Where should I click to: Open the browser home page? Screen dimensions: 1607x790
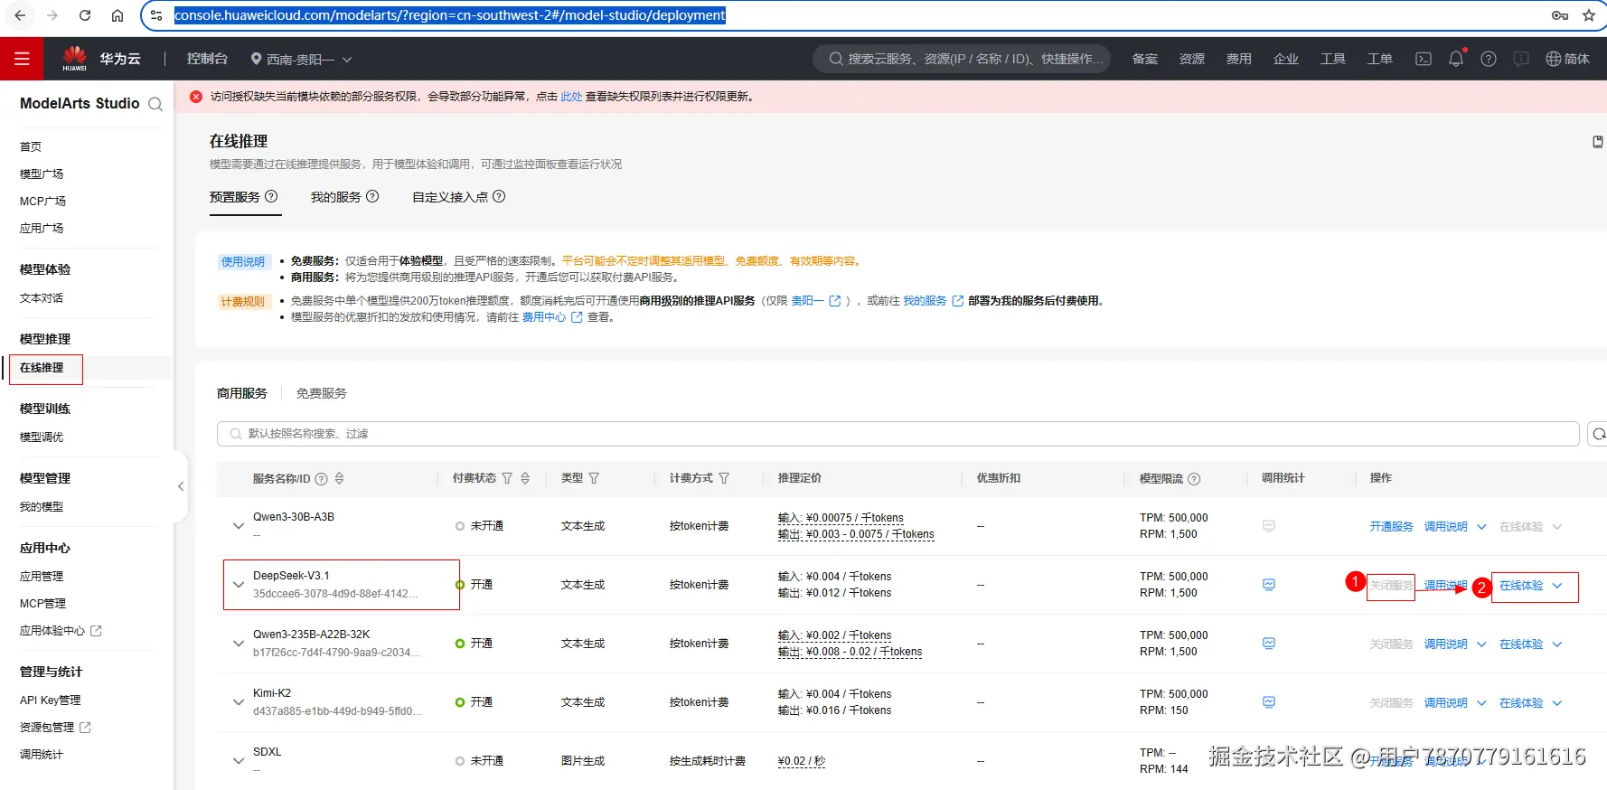pyautogui.click(x=117, y=15)
